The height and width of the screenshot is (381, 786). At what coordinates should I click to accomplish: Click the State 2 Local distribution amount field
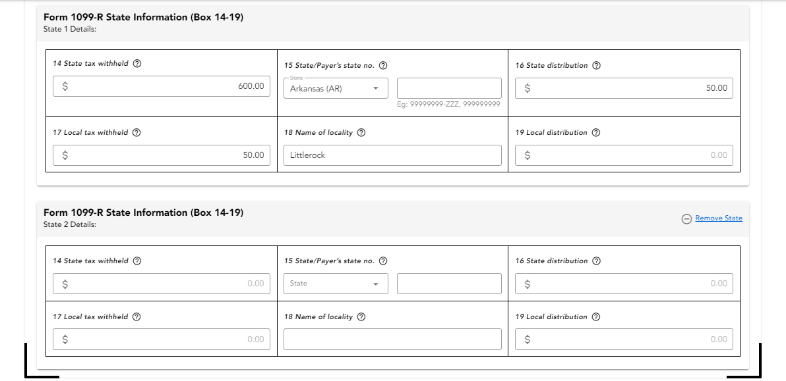(624, 339)
